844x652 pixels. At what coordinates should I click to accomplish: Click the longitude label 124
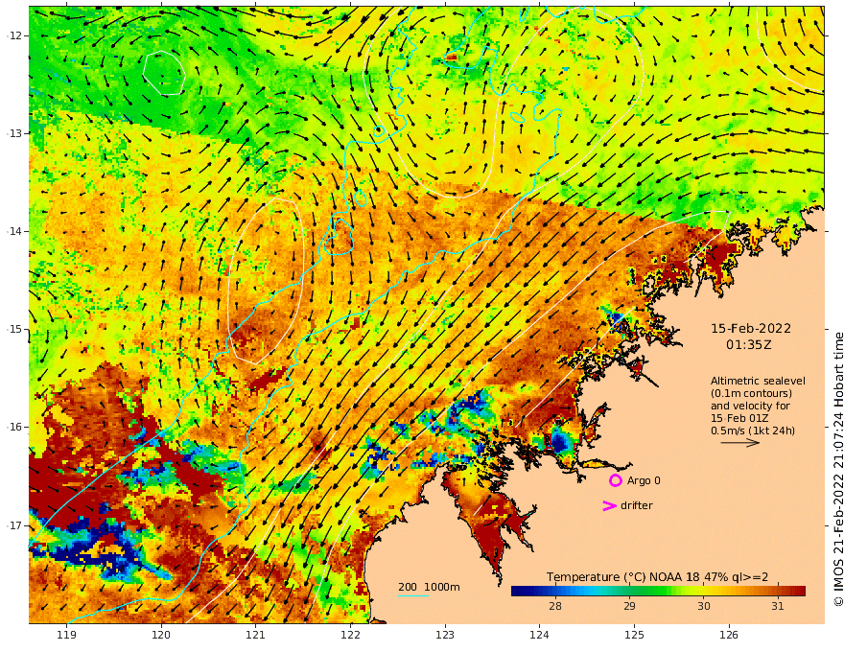point(540,635)
